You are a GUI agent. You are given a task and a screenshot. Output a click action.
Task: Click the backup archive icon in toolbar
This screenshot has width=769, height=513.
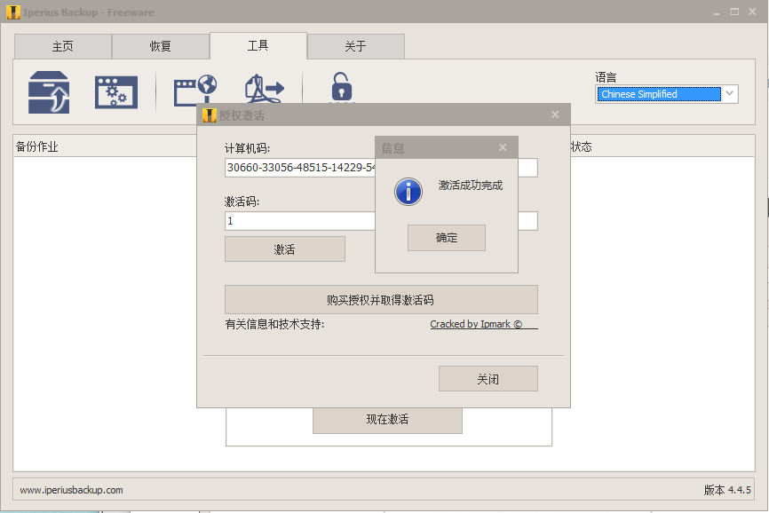pyautogui.click(x=49, y=92)
